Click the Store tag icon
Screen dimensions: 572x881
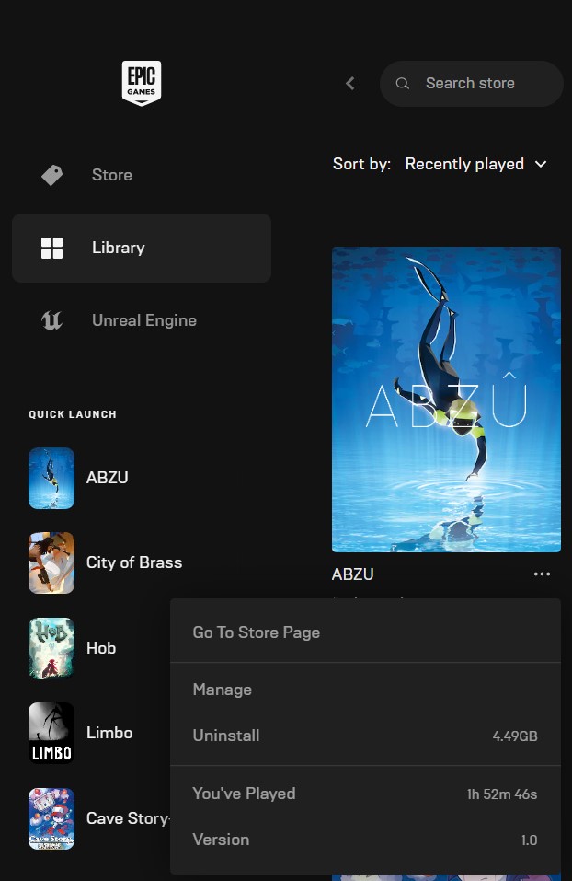[x=52, y=175]
